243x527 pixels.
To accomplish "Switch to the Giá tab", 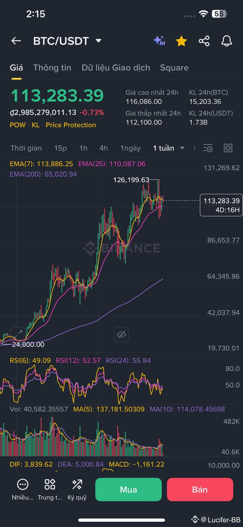I will [x=16, y=68].
